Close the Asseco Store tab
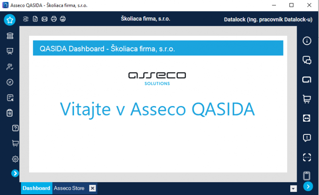The image size is (319, 195). click(93, 188)
